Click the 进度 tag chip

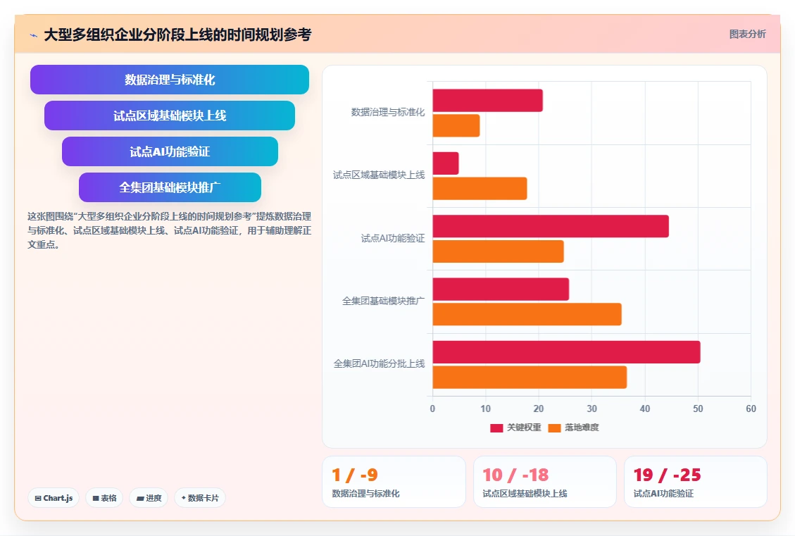point(149,498)
